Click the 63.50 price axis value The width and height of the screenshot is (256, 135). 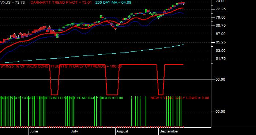221,50
